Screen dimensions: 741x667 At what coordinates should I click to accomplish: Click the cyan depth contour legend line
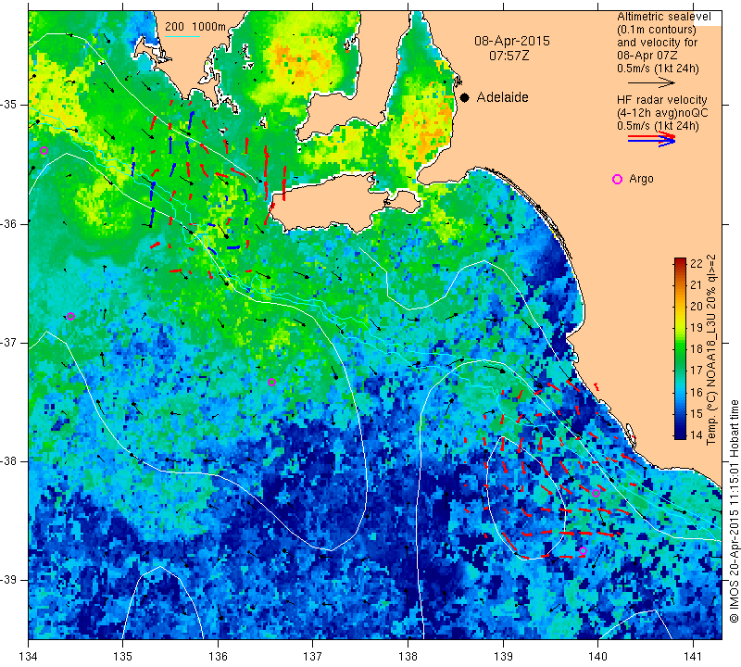[182, 36]
